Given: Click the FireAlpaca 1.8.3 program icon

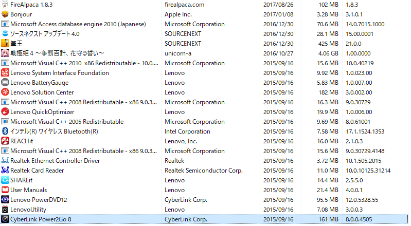Looking at the screenshot, I should [5, 5].
